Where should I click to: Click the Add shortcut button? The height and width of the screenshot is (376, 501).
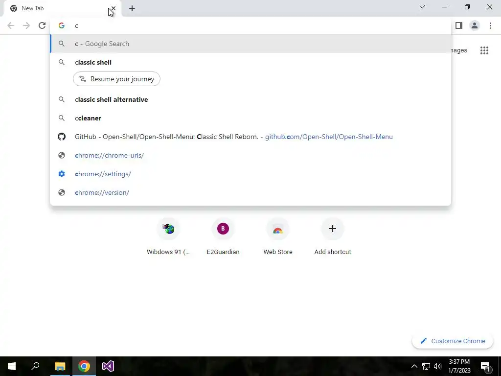(x=333, y=236)
